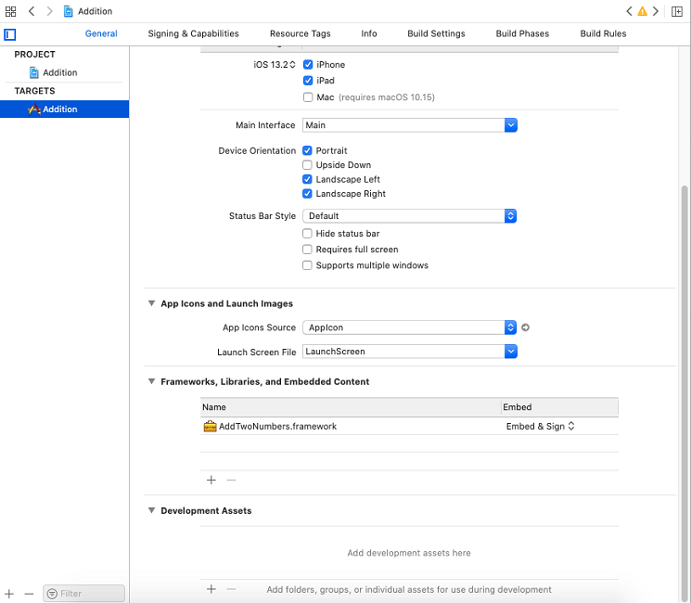The height and width of the screenshot is (603, 691).
Task: Select Addition under PROJECT
Action: pos(60,72)
